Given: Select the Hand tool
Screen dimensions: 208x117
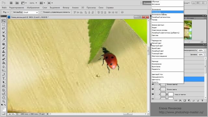Looking at the screenshot, I should 4,98.
